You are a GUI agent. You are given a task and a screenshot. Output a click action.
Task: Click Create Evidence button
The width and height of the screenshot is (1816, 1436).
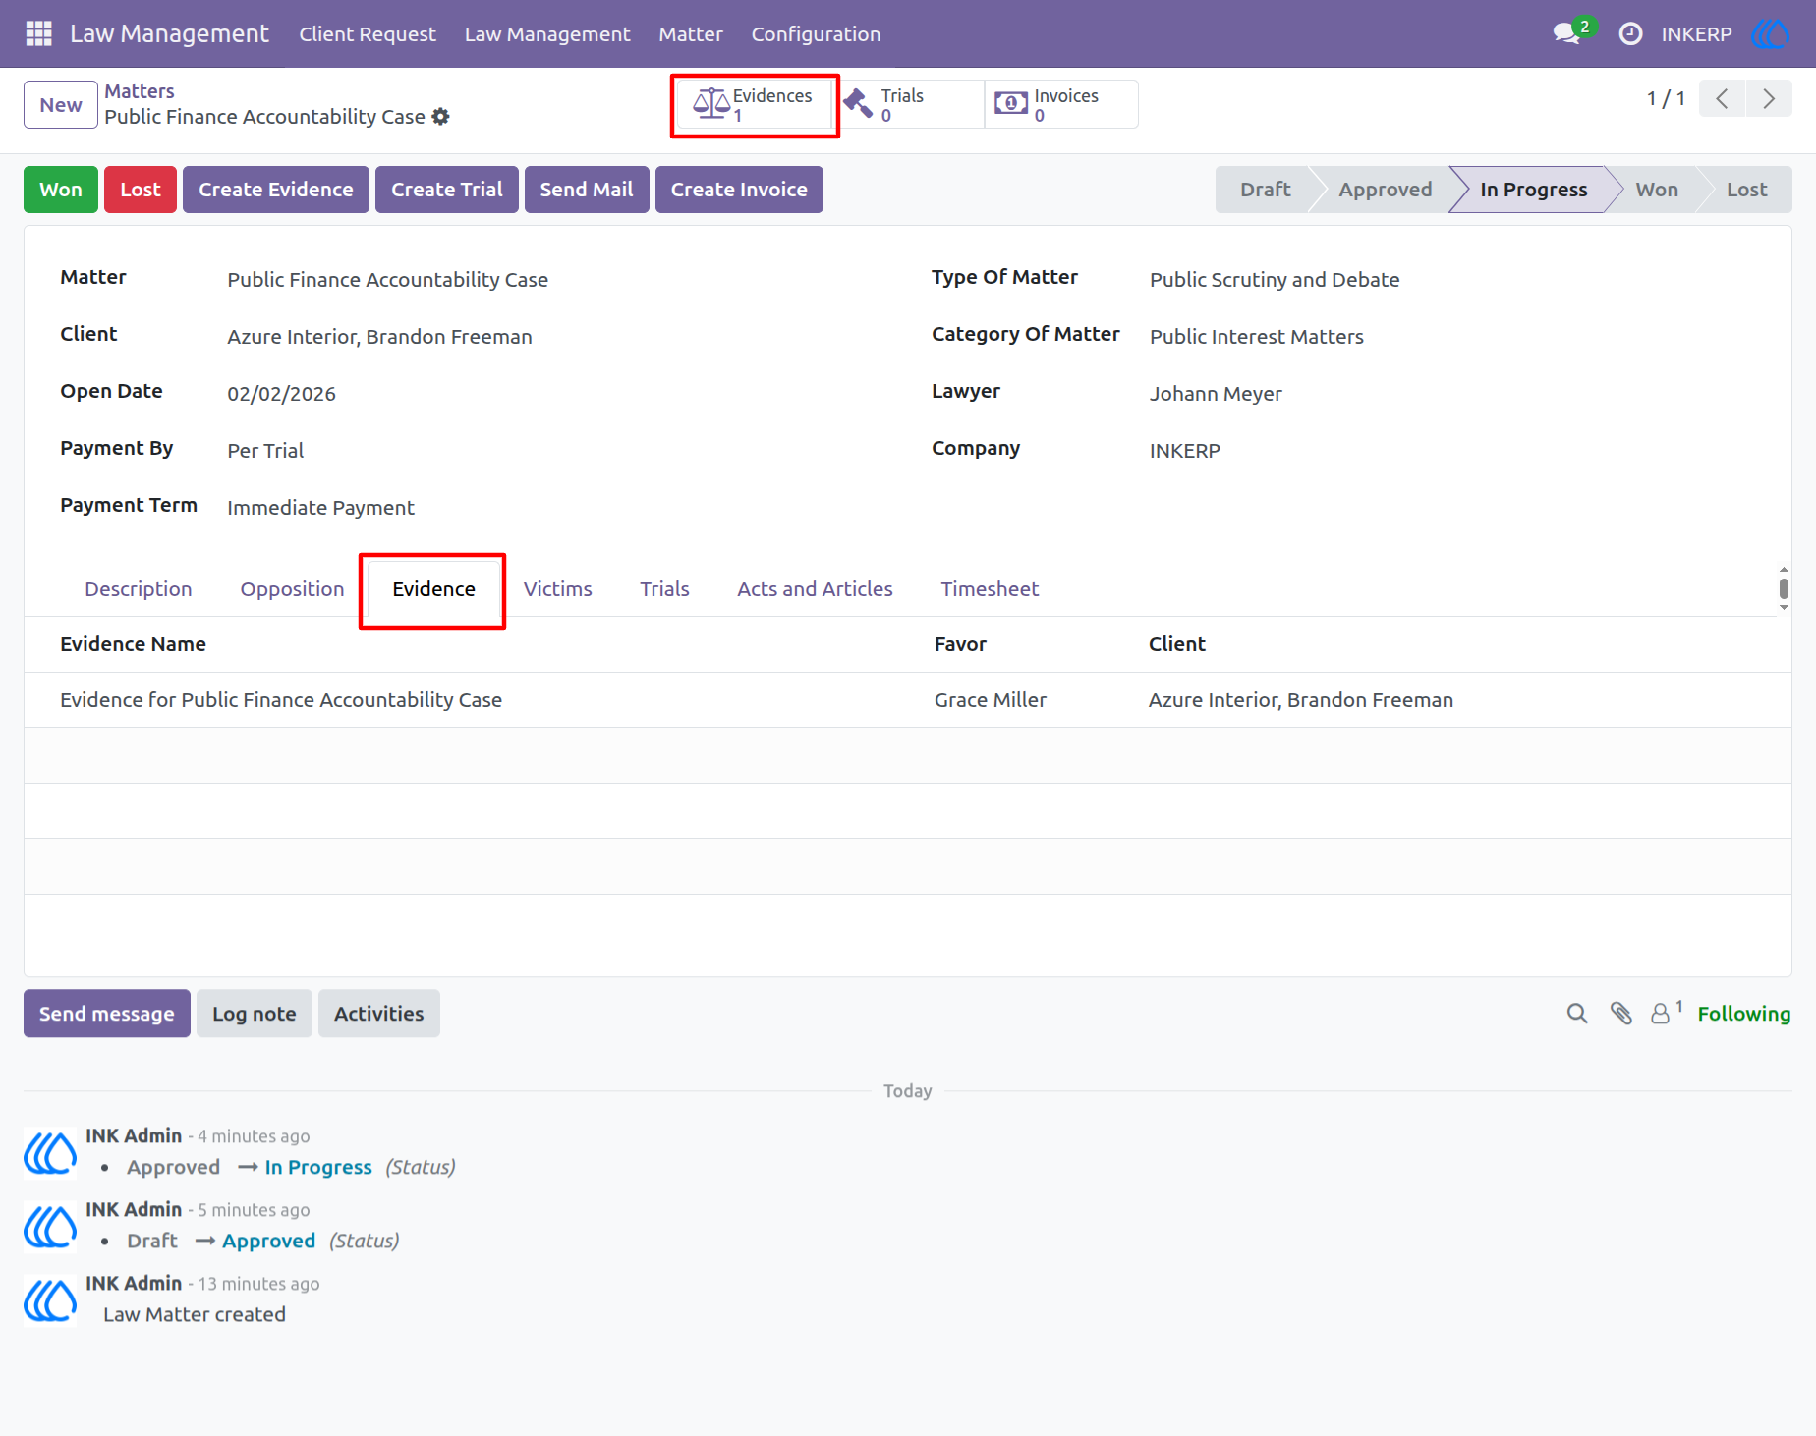tap(276, 190)
